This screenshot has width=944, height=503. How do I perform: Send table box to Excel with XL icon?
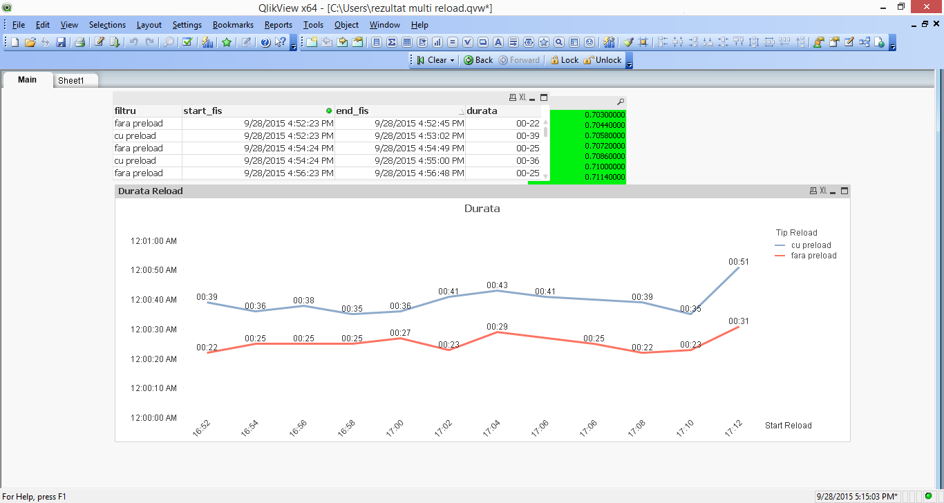coord(523,97)
